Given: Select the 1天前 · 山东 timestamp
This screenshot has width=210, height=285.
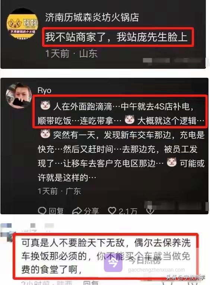Looking at the screenshot, I should pyautogui.click(x=71, y=54).
